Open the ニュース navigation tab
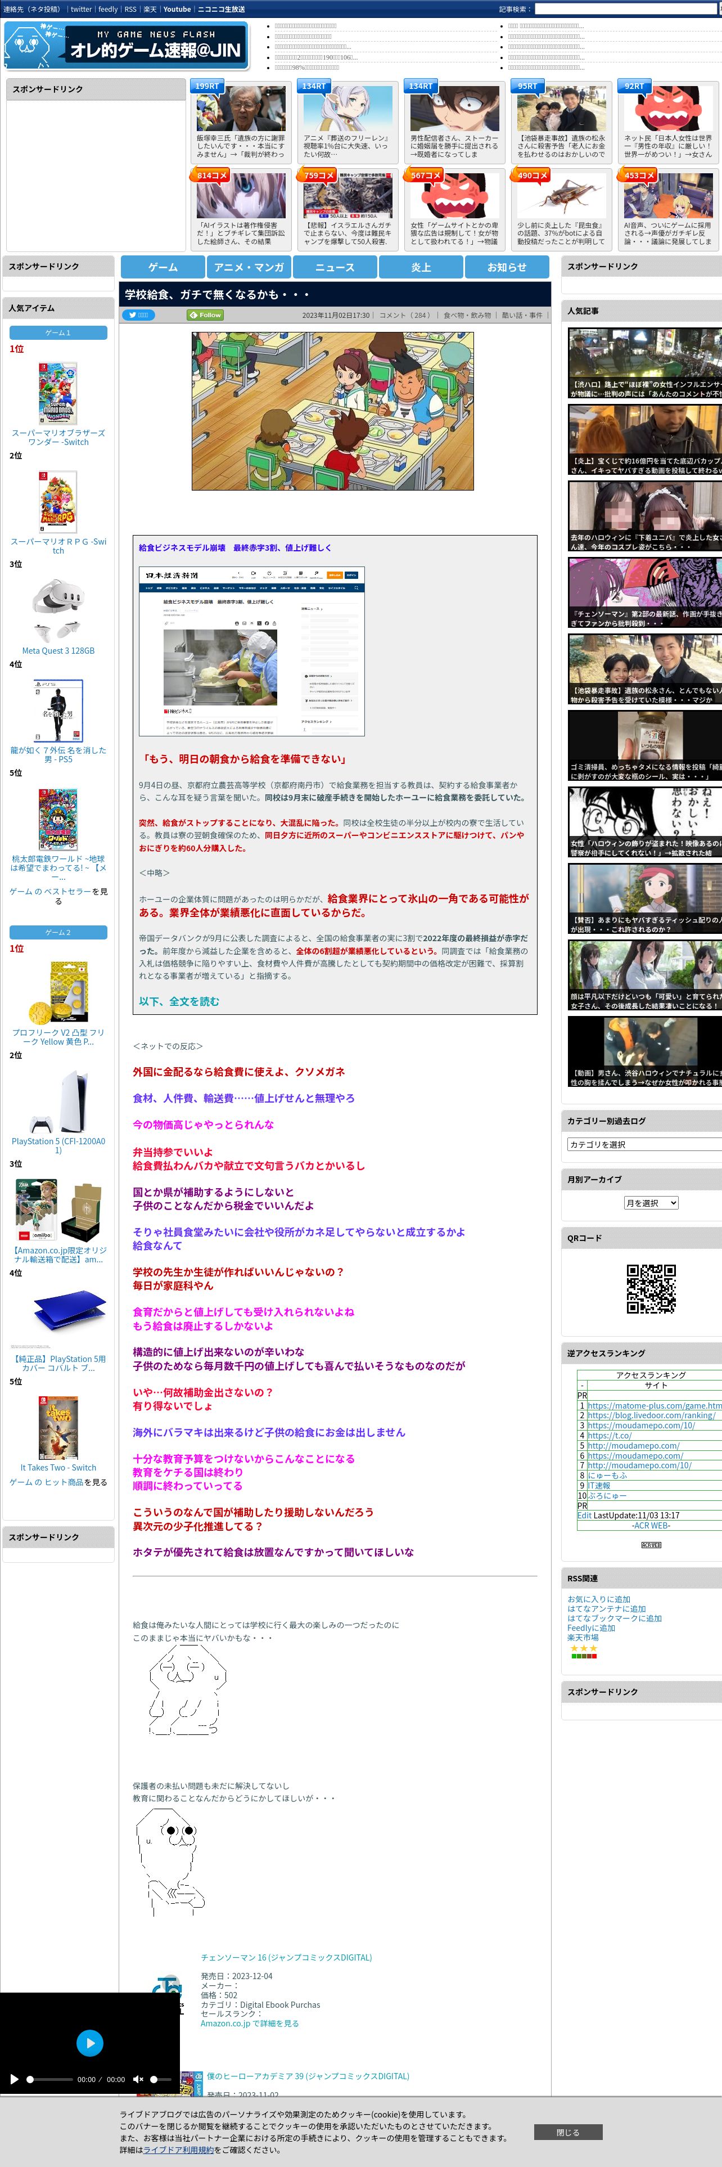Viewport: 722px width, 2167px height. (335, 267)
